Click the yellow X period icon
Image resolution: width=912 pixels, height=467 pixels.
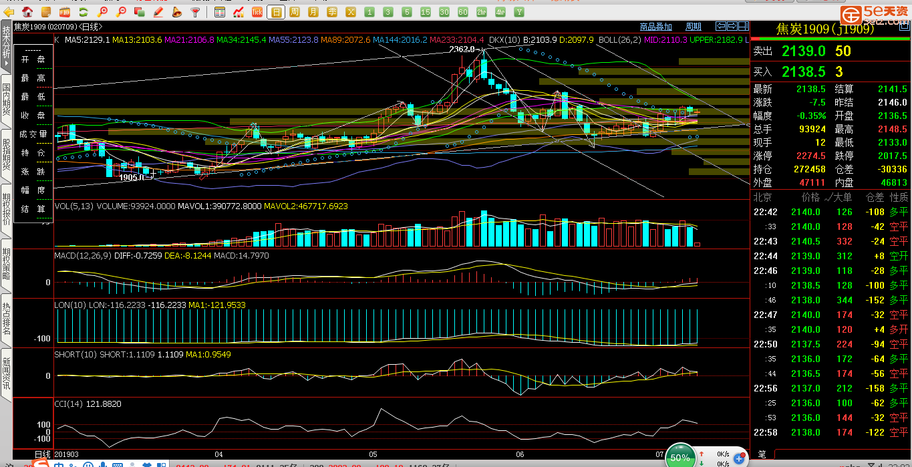[x=351, y=12]
